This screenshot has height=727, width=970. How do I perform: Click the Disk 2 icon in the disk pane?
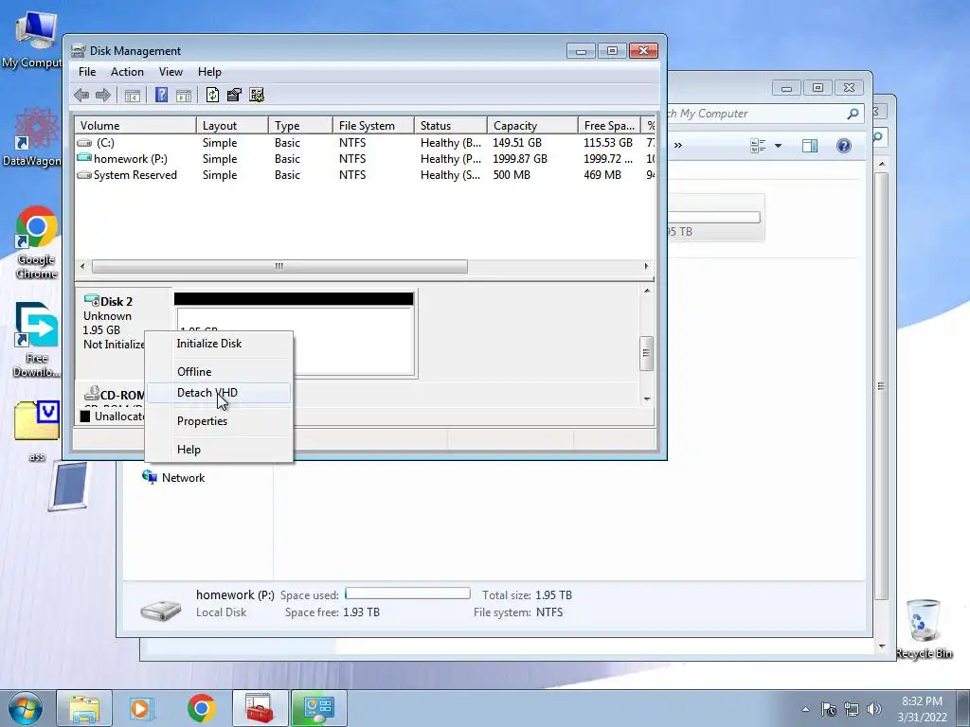92,300
